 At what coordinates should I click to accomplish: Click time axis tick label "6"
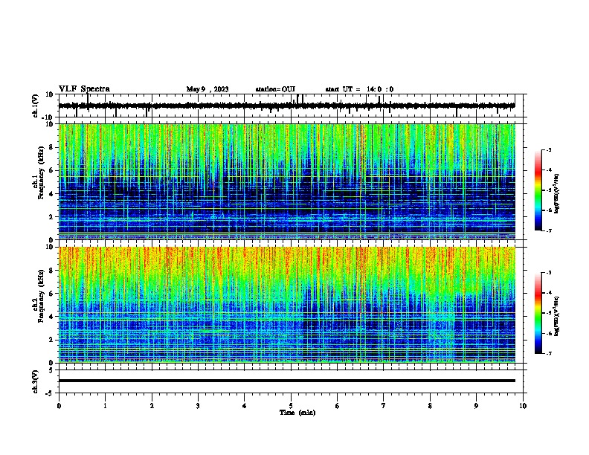pyautogui.click(x=338, y=406)
